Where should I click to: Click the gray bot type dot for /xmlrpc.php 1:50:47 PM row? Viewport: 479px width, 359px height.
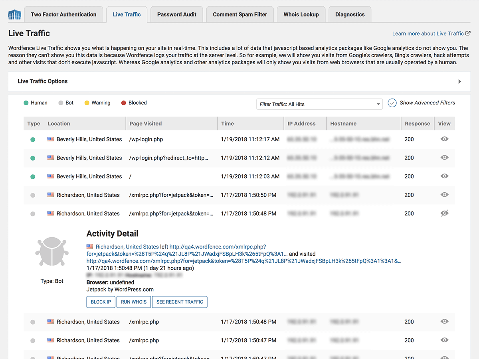coord(33,341)
